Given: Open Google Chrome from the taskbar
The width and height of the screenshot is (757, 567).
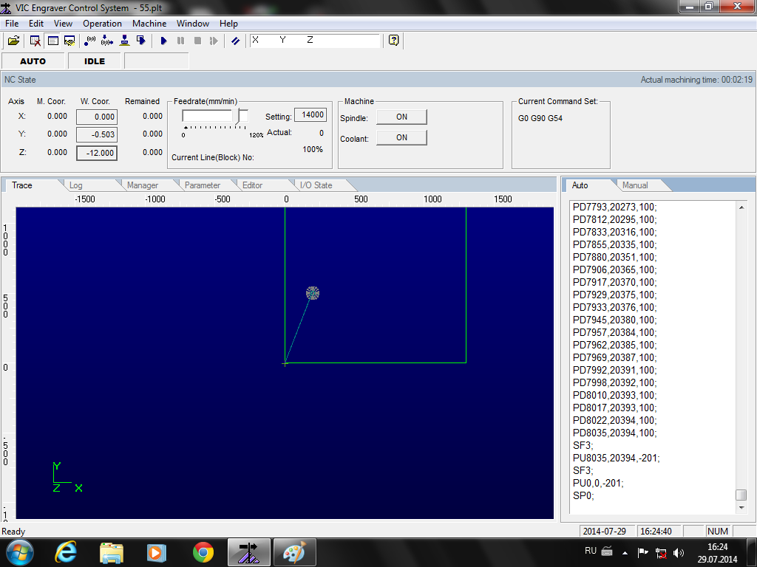Looking at the screenshot, I should [x=203, y=552].
